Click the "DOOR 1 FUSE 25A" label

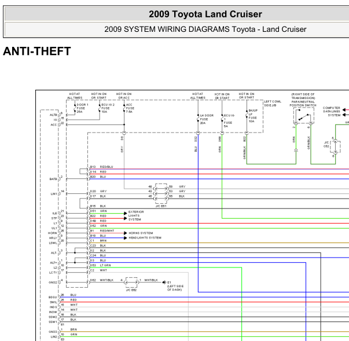(82, 108)
